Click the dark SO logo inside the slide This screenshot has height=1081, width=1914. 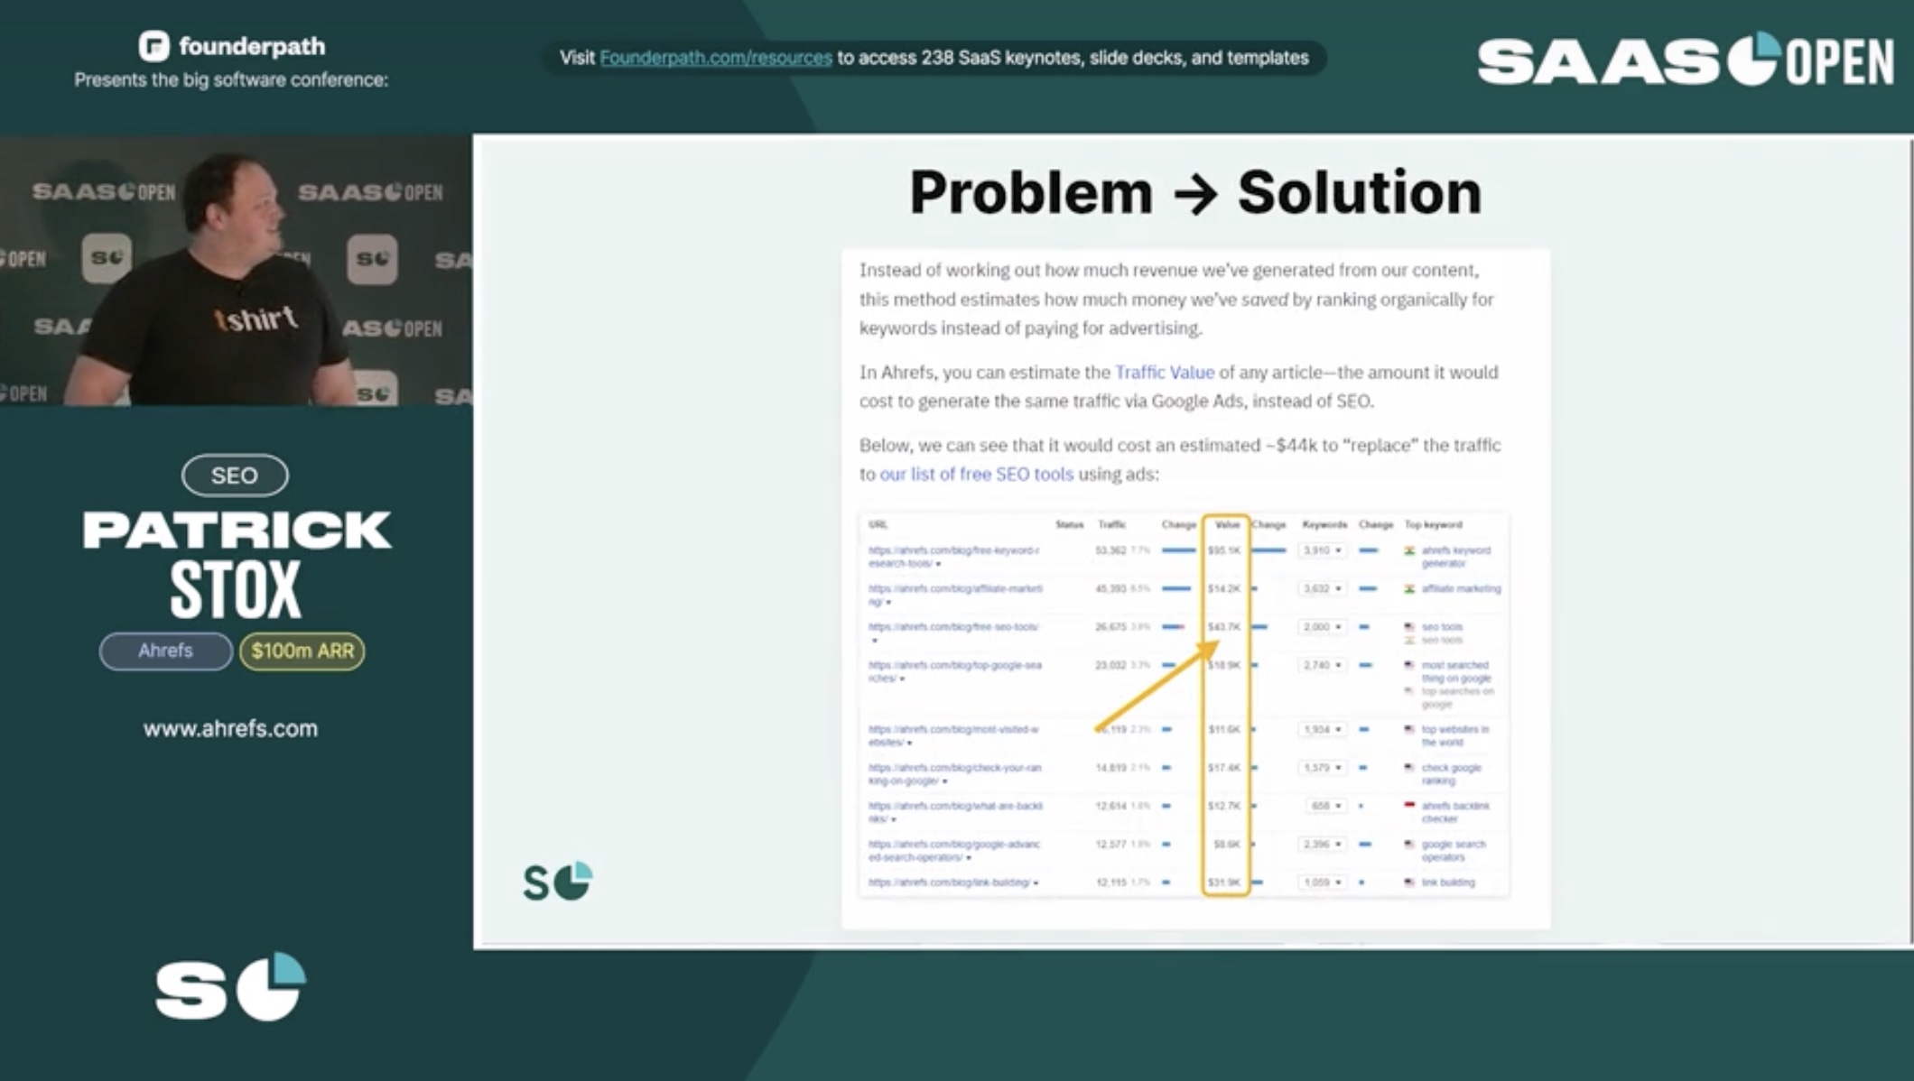pos(557,882)
